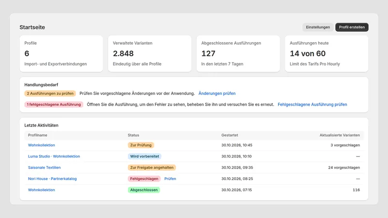Click Limit des Tarifs Pro Hourly text
388x218 pixels.
point(315,64)
